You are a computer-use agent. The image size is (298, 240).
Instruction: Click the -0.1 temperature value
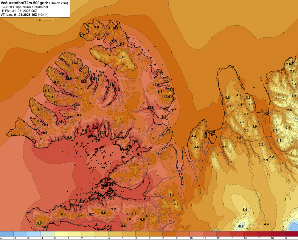[x=287, y=128]
